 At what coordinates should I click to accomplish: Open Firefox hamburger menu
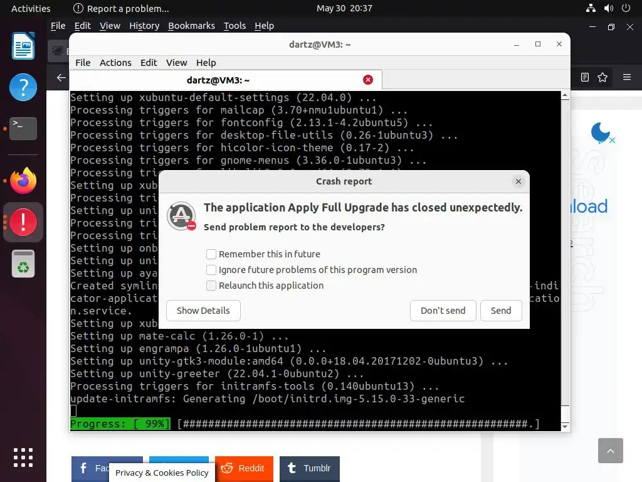point(626,77)
